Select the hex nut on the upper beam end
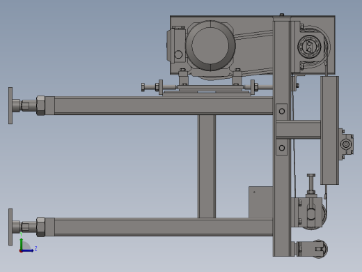This screenshot has width=362, height=272. click(40, 106)
